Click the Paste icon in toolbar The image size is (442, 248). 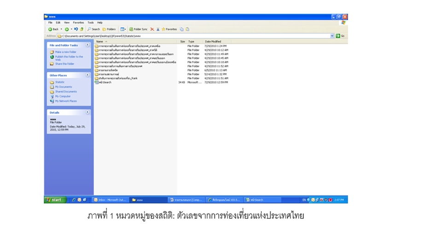tap(187, 29)
